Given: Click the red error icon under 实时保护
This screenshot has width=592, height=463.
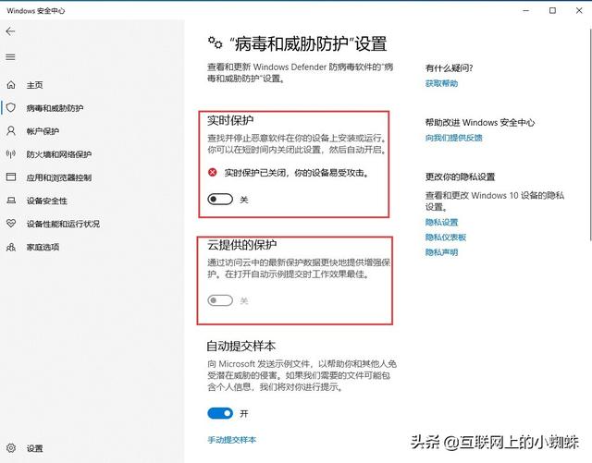Looking at the screenshot, I should point(213,173).
